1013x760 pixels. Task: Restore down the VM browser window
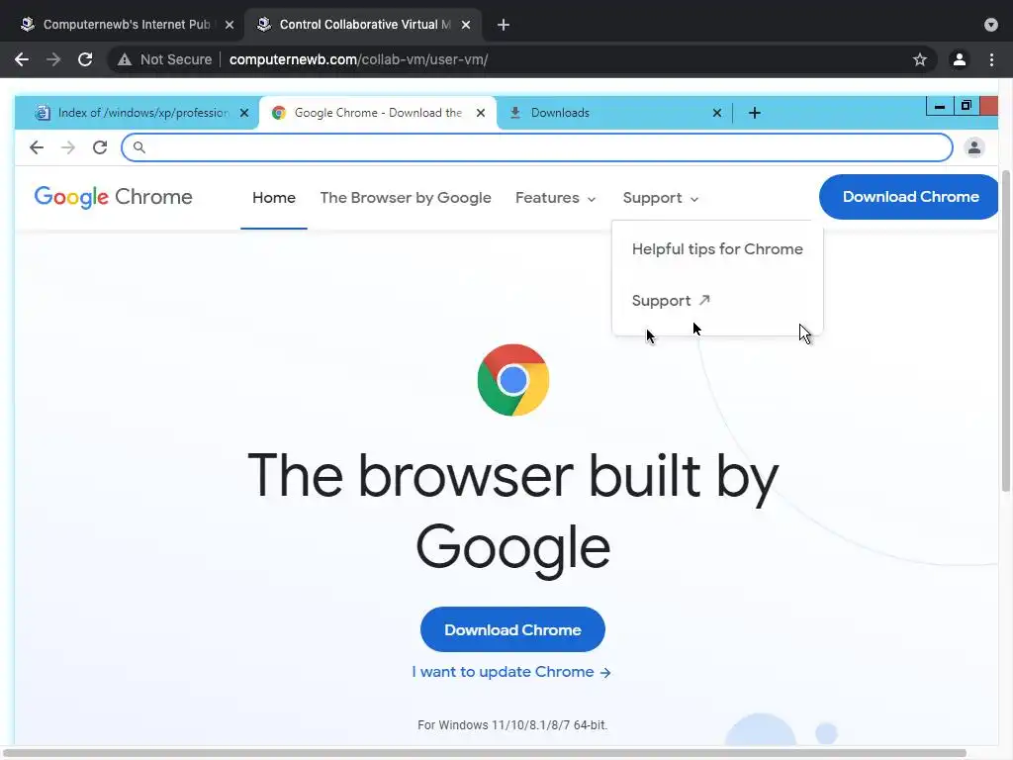967,106
